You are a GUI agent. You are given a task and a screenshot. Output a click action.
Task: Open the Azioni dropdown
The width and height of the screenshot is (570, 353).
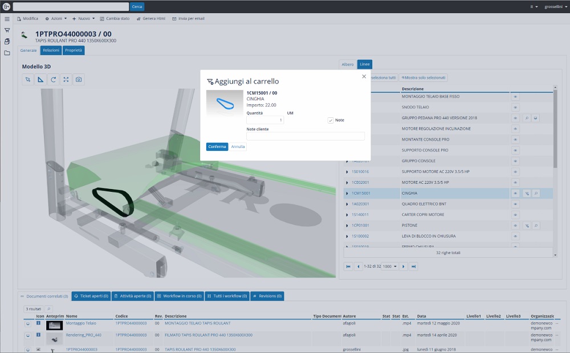tap(56, 19)
